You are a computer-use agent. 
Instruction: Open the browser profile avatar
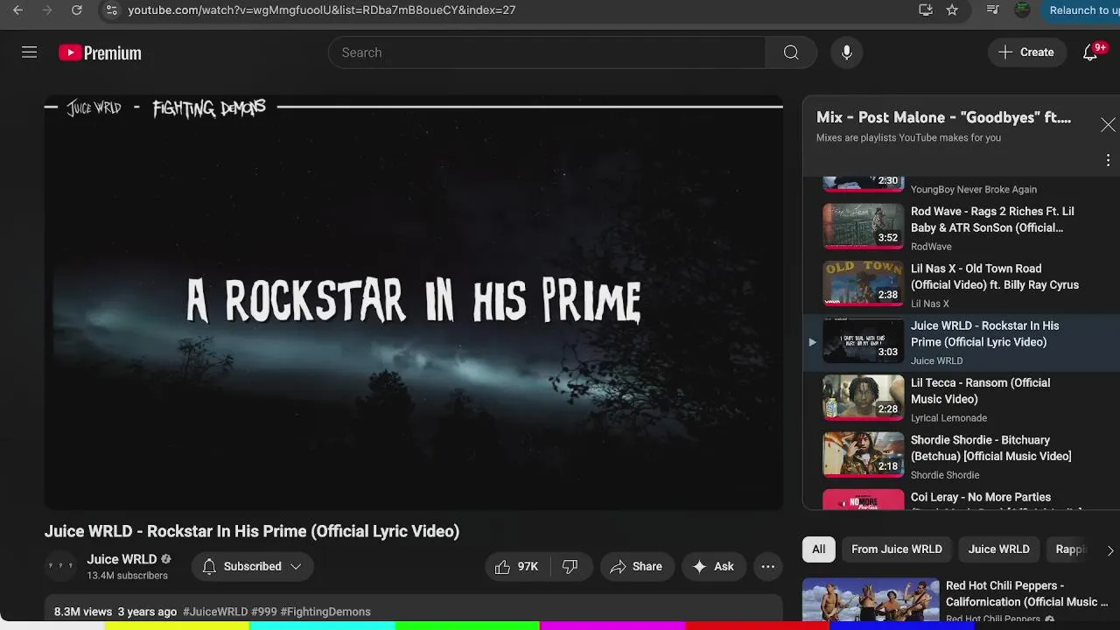(x=1022, y=10)
